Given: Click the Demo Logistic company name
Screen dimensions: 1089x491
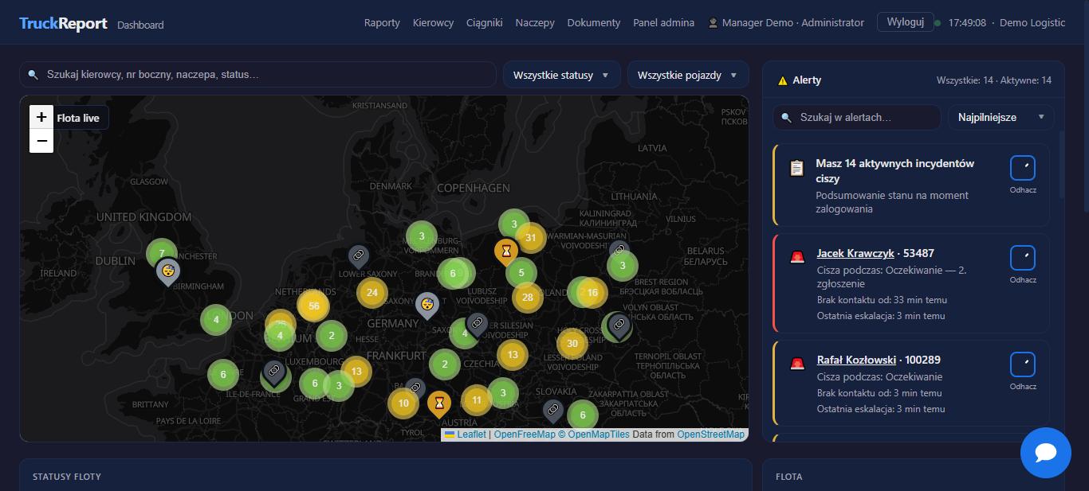Looking at the screenshot, I should (x=1032, y=23).
